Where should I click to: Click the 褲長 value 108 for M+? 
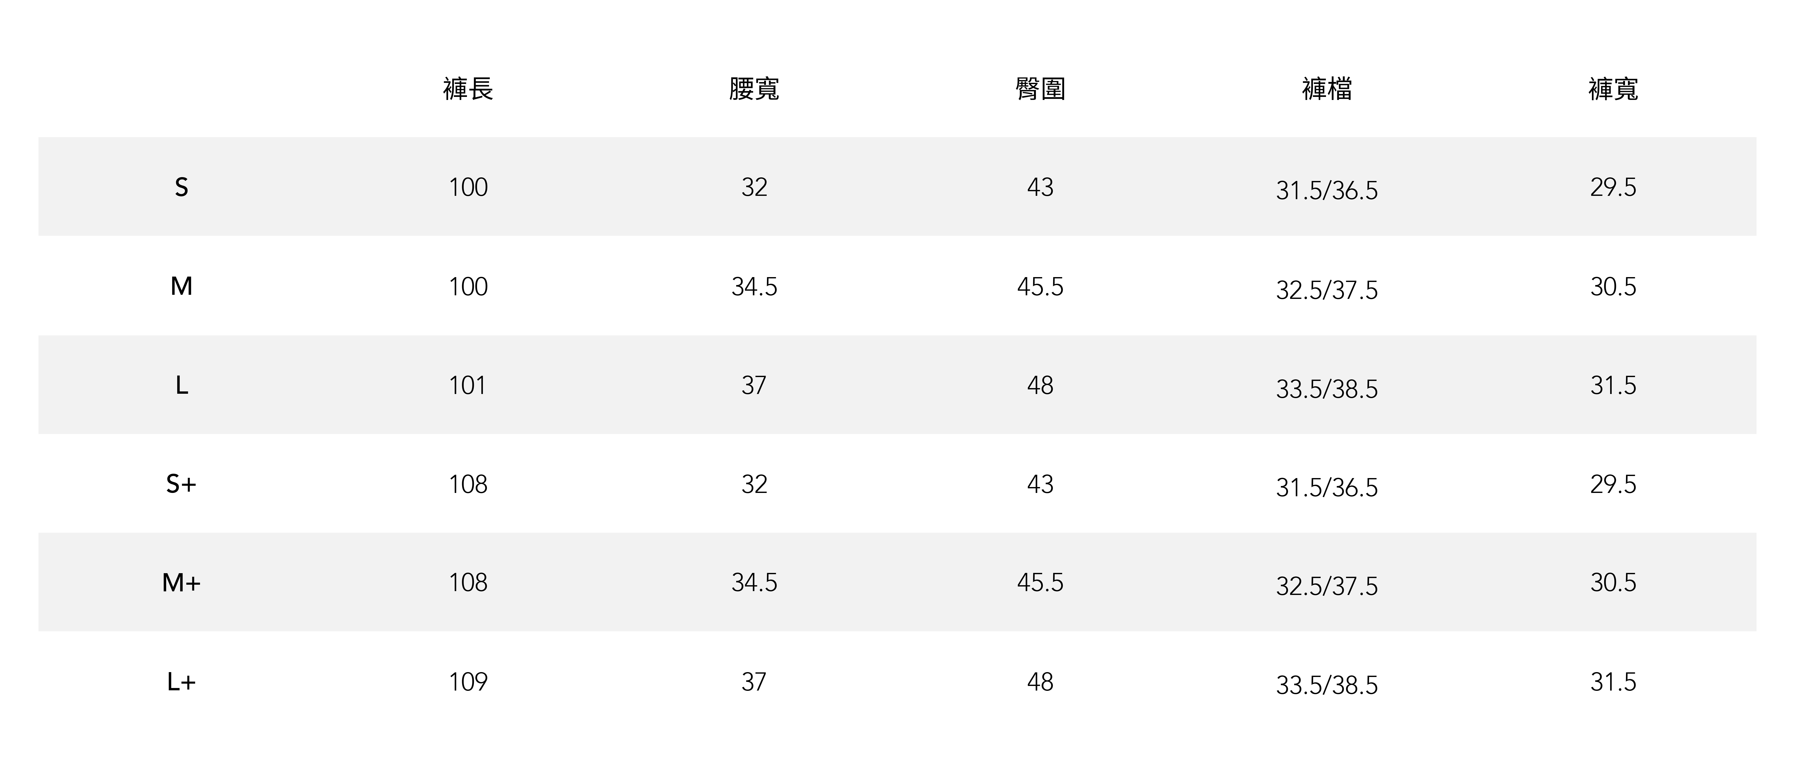(467, 583)
